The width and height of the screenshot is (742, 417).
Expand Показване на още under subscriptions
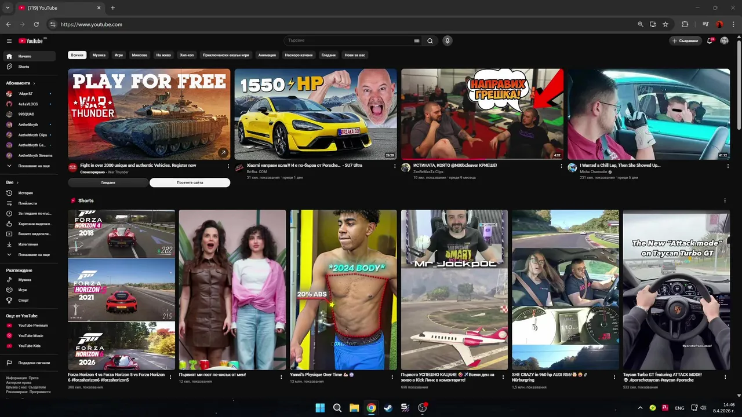(30, 166)
